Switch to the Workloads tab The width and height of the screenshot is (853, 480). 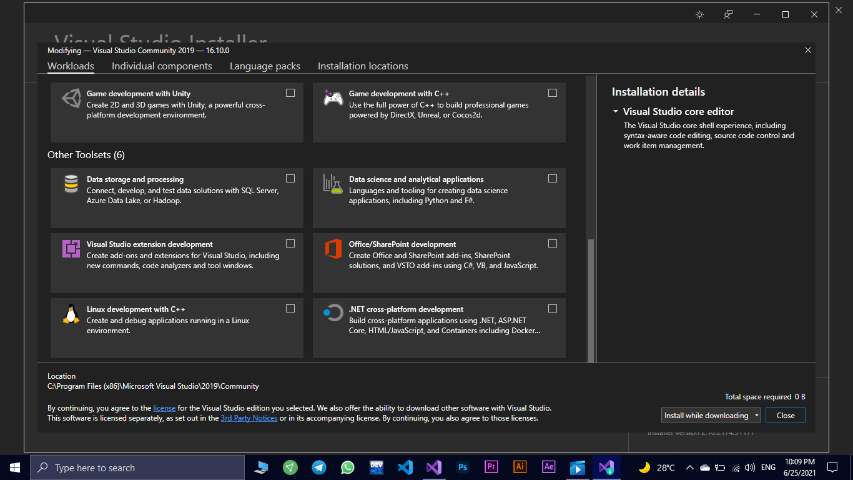[71, 66]
